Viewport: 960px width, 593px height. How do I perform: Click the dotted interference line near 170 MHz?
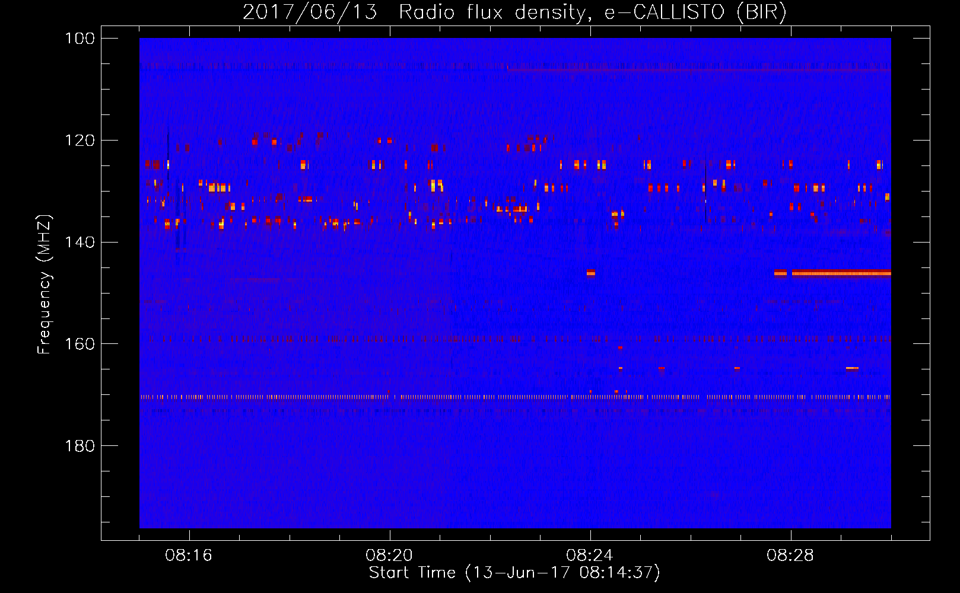(x=515, y=397)
